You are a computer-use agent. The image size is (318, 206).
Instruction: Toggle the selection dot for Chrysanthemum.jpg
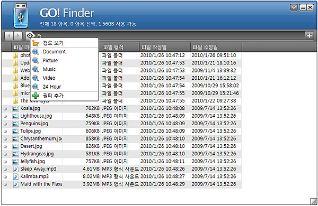[5, 139]
